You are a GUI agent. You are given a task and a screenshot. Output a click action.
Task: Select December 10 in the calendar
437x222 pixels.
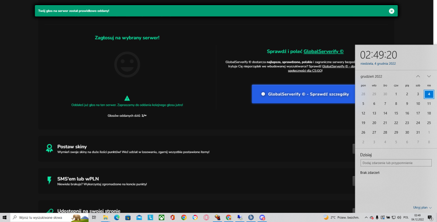tap(418, 104)
